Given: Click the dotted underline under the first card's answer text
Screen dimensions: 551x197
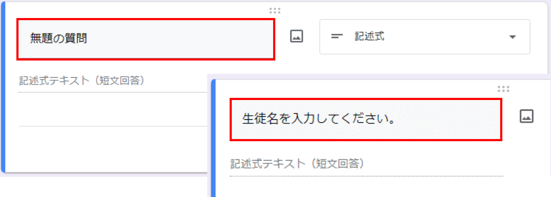Looking at the screenshot, I should coord(113,92).
